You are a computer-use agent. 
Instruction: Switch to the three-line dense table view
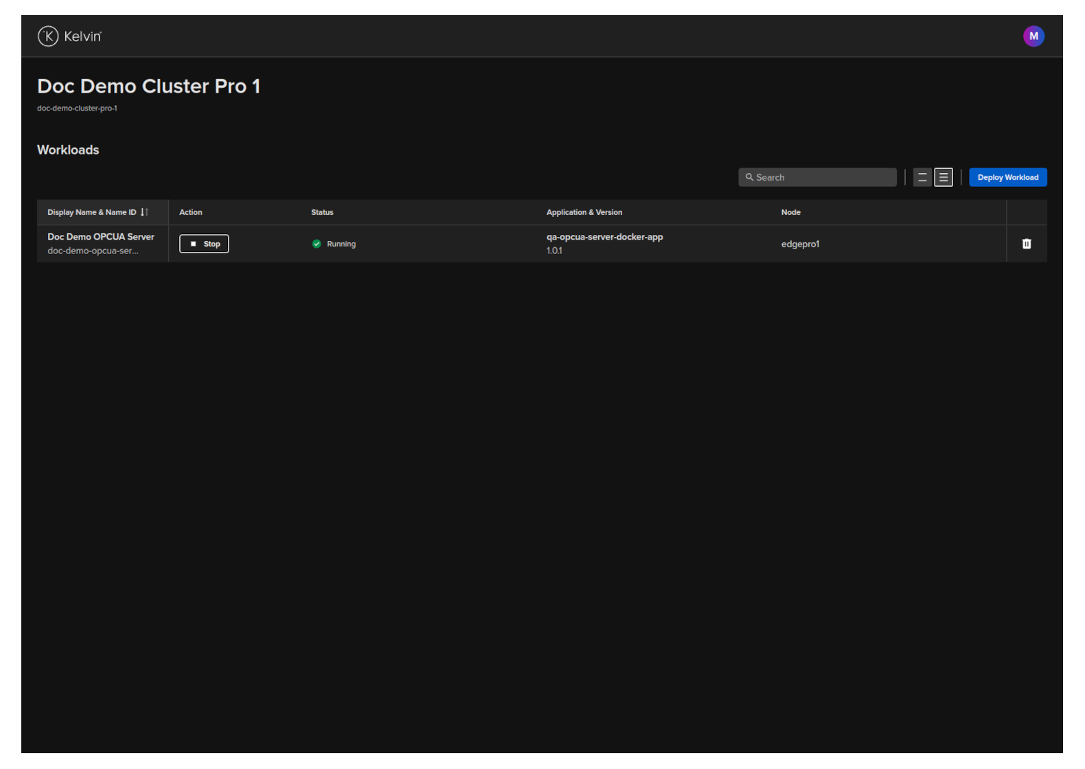(x=944, y=177)
